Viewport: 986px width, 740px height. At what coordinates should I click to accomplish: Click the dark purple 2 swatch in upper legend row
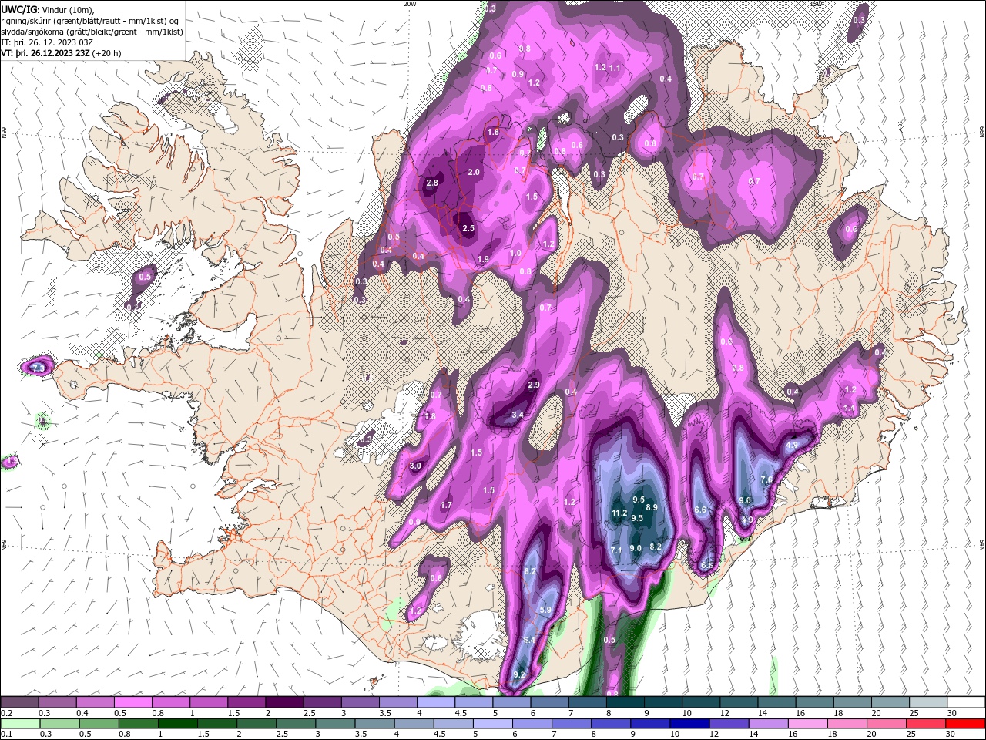tap(284, 702)
